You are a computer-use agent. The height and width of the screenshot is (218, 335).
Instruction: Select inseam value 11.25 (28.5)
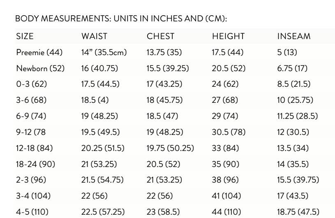[x=298, y=116]
